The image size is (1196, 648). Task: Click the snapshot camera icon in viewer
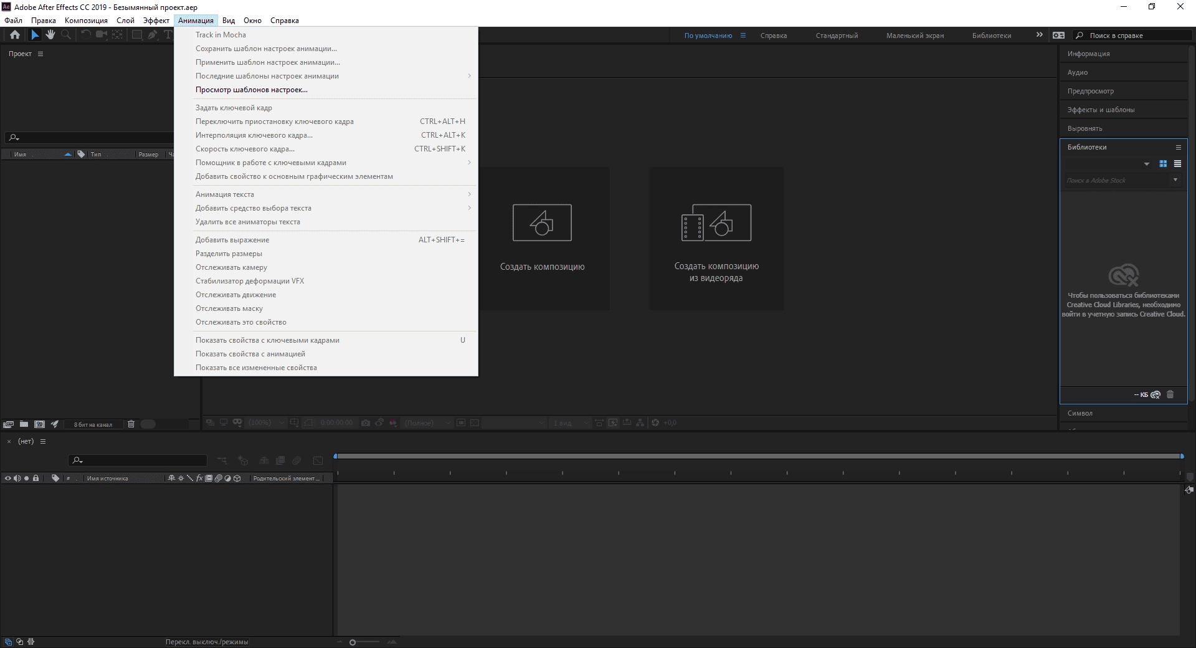coord(366,422)
